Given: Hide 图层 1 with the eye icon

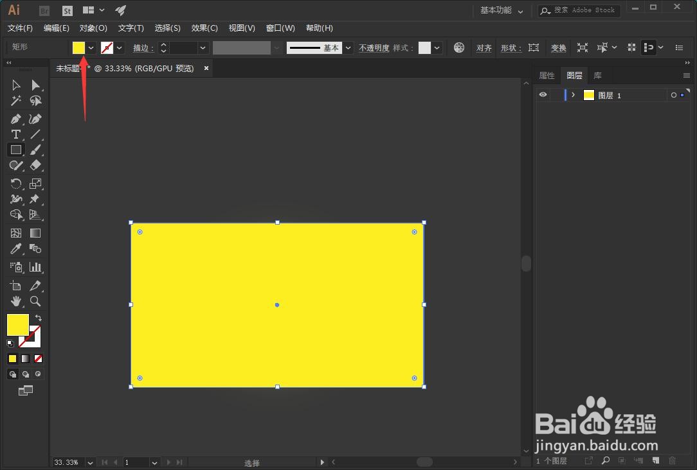Looking at the screenshot, I should click(x=543, y=95).
